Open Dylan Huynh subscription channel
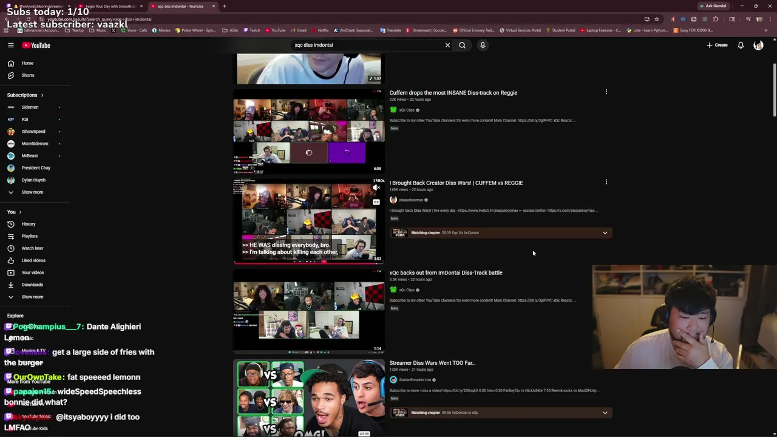The image size is (777, 437). click(x=33, y=180)
